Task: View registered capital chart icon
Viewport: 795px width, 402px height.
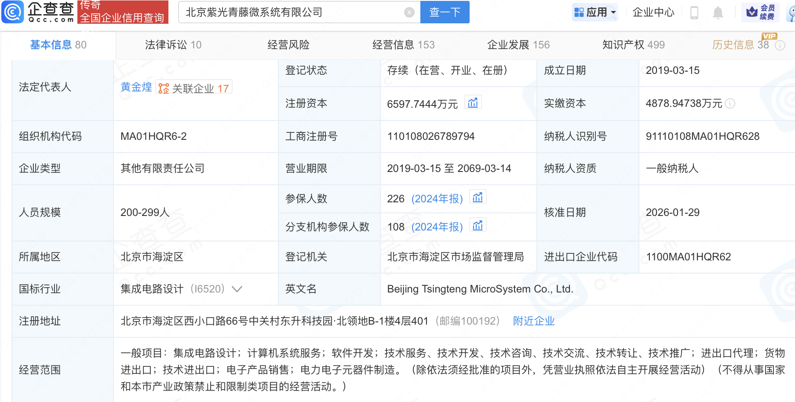Action: 473,103
